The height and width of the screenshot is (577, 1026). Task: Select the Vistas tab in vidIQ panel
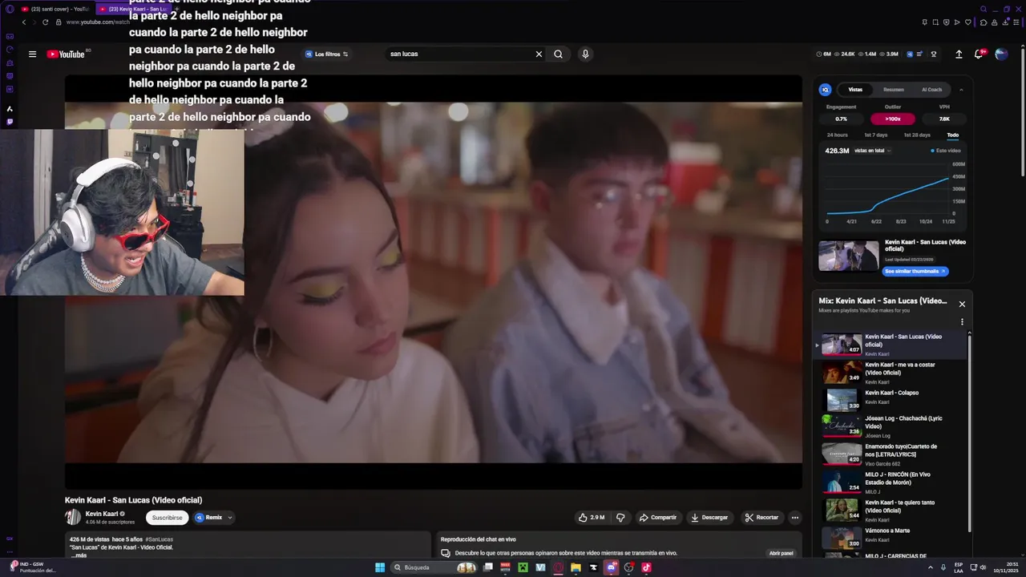click(x=855, y=90)
